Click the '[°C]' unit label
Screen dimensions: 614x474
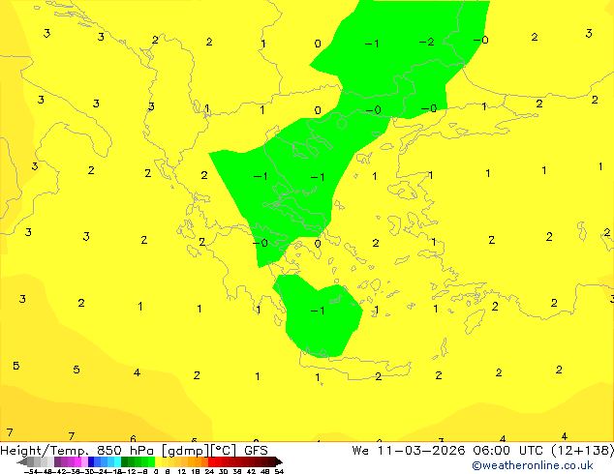224,451
